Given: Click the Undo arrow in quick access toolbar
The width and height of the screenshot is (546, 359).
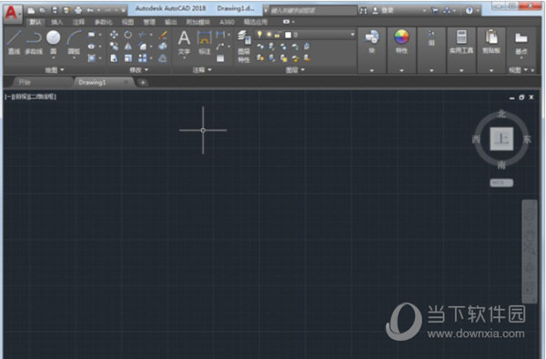Looking at the screenshot, I should [x=90, y=10].
